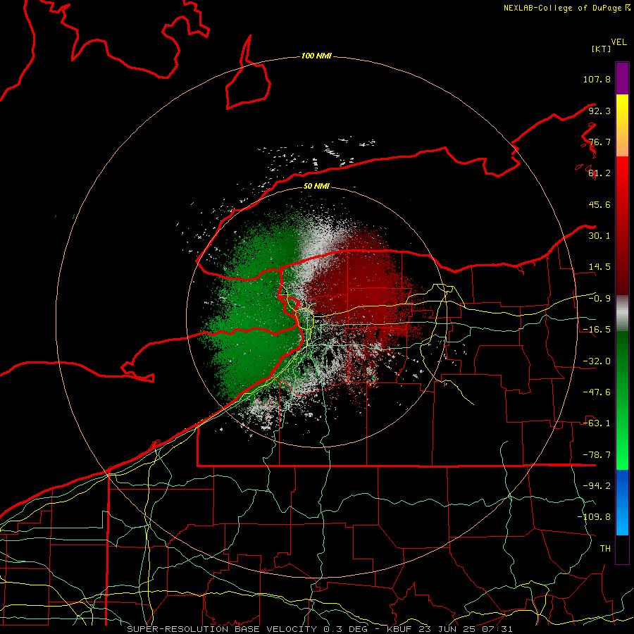Click the 30.1 legend value
The width and height of the screenshot is (634, 634).
coord(599,236)
